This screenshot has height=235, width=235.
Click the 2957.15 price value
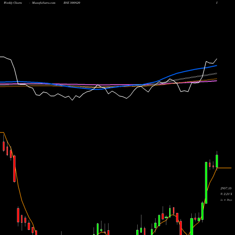click(226, 188)
